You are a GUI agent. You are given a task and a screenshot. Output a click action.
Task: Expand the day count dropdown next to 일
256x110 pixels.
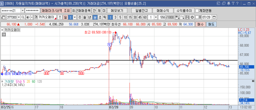pyautogui.click(x=75, y=17)
